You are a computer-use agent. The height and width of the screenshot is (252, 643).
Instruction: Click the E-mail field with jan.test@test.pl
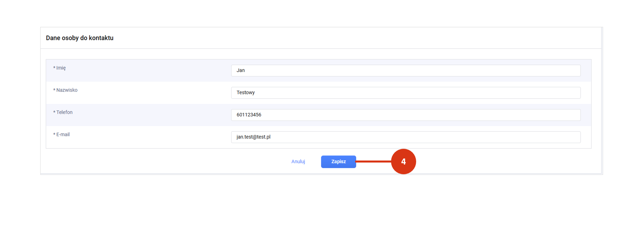tap(405, 137)
